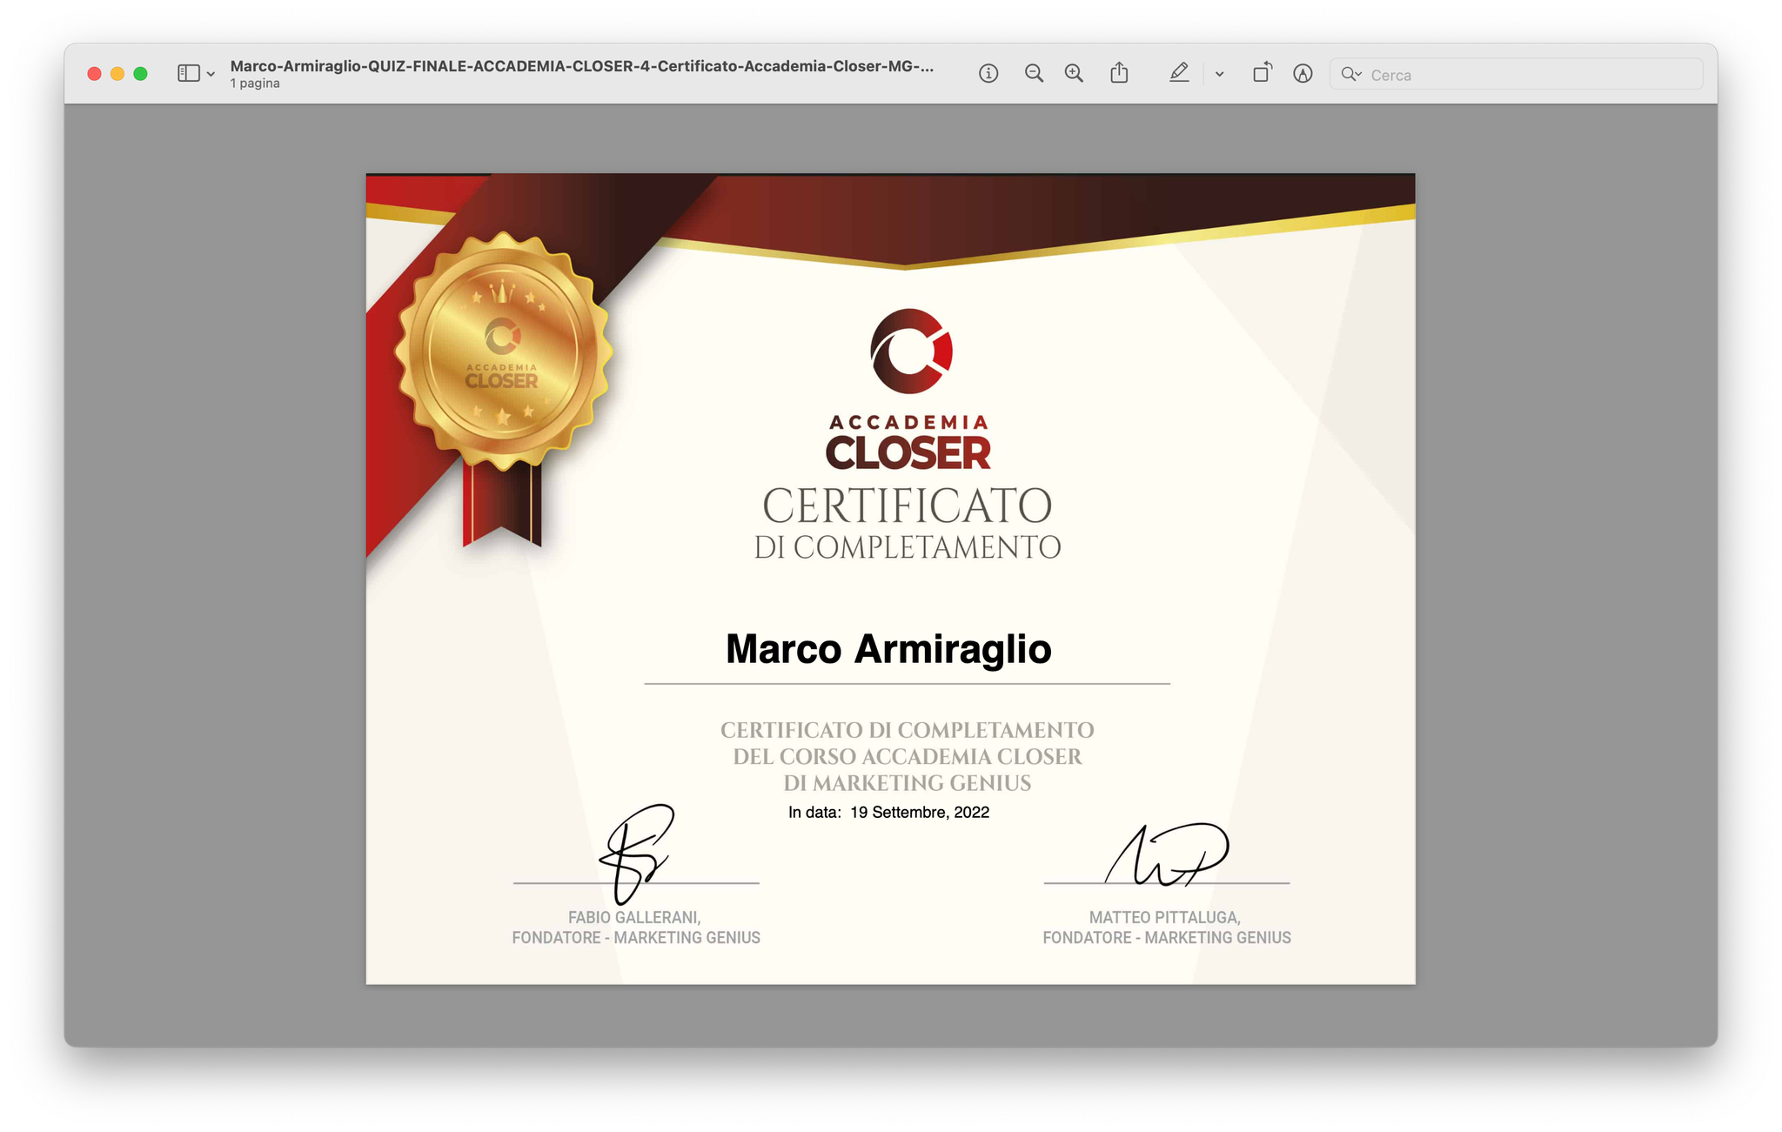Click the name Marco Armiraglio
Screen dimensions: 1782x1132
coord(888,649)
